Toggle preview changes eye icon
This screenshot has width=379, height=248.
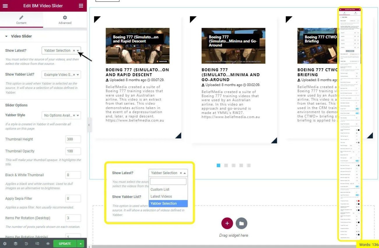click(48, 244)
